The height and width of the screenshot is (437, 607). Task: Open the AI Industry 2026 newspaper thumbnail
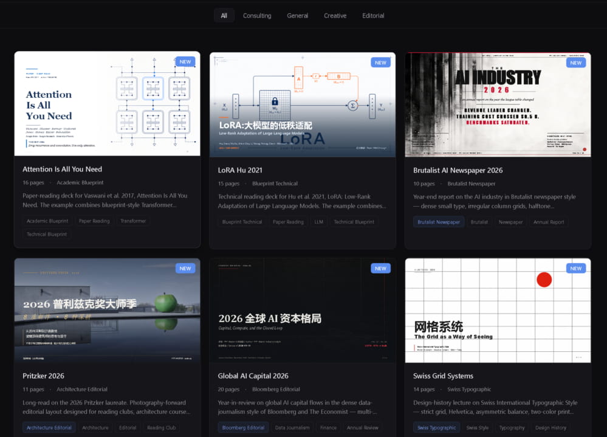pyautogui.click(x=498, y=105)
